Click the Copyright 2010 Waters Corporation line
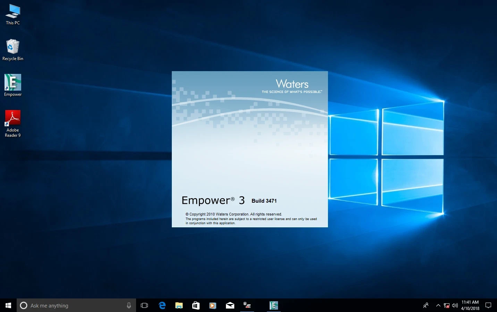The height and width of the screenshot is (312, 497). 234,214
